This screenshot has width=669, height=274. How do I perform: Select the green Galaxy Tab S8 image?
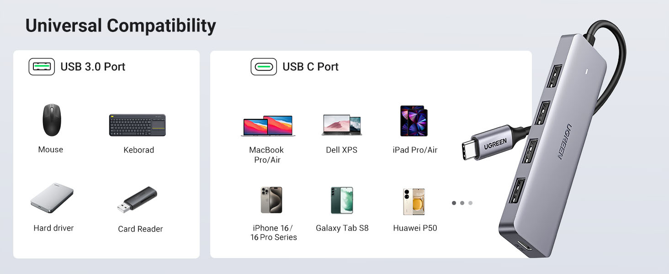pyautogui.click(x=342, y=200)
